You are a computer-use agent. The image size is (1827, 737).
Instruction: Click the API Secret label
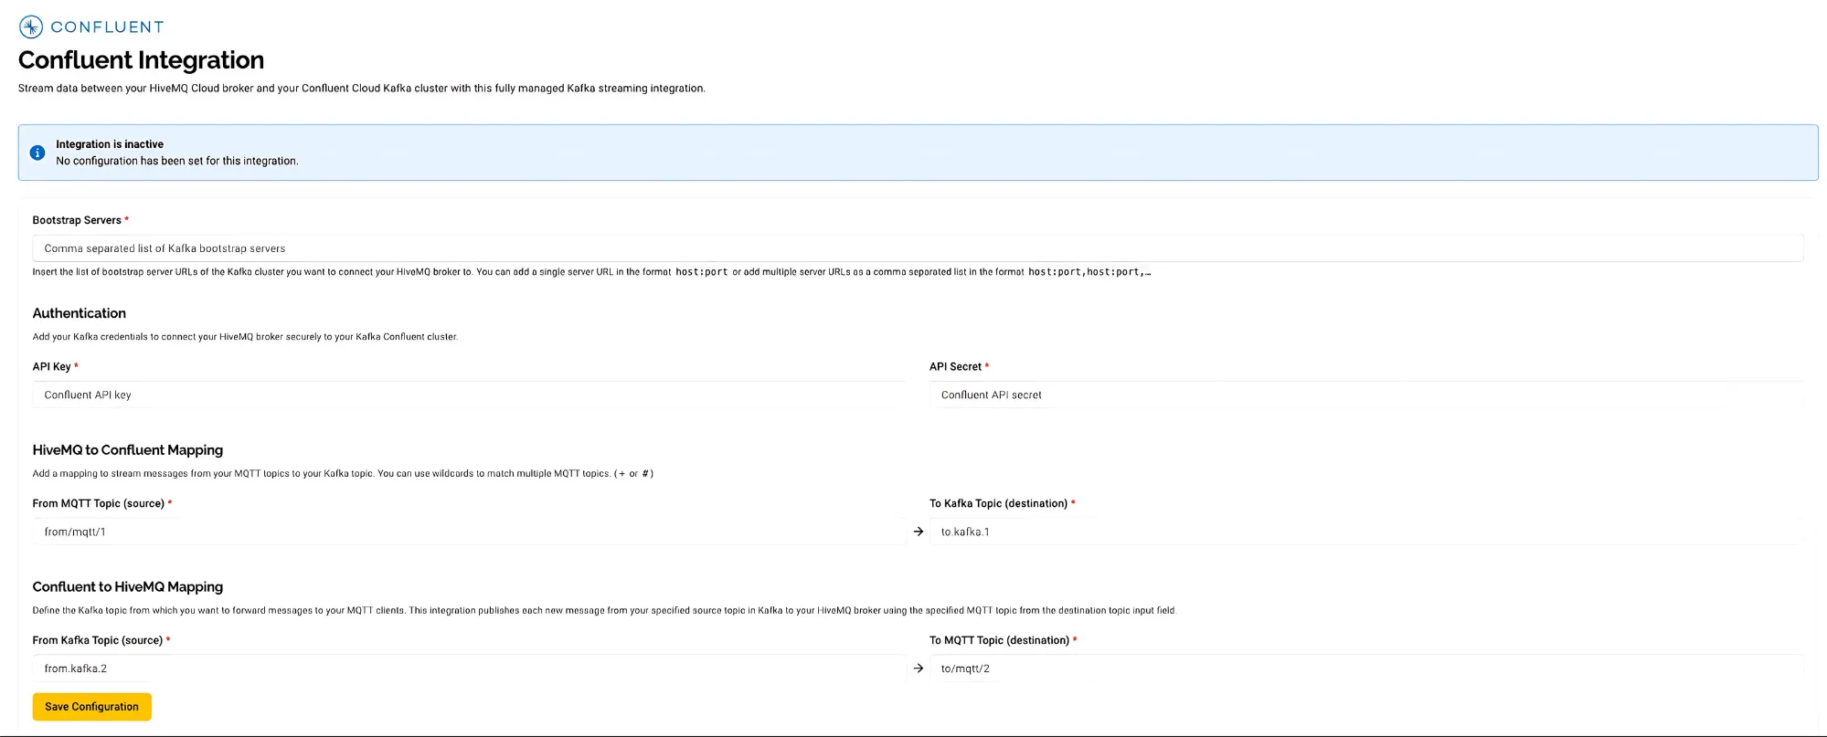coord(955,366)
